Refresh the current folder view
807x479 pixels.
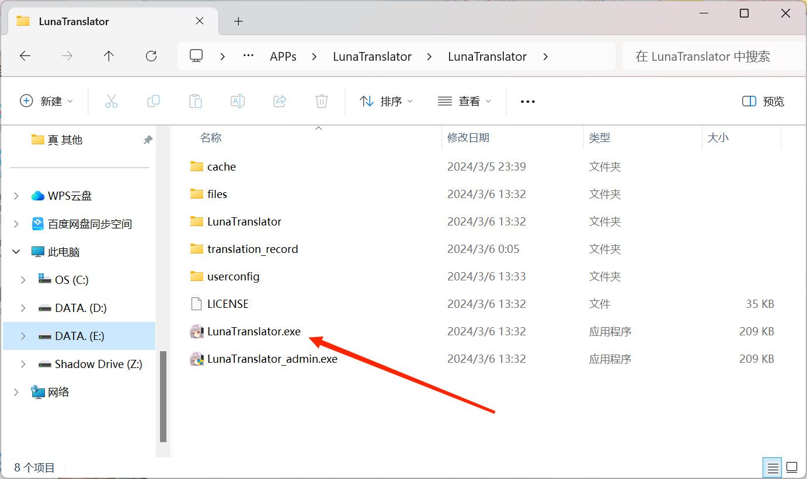(x=151, y=56)
